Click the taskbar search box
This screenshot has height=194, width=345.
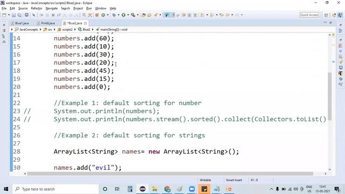tap(55, 189)
